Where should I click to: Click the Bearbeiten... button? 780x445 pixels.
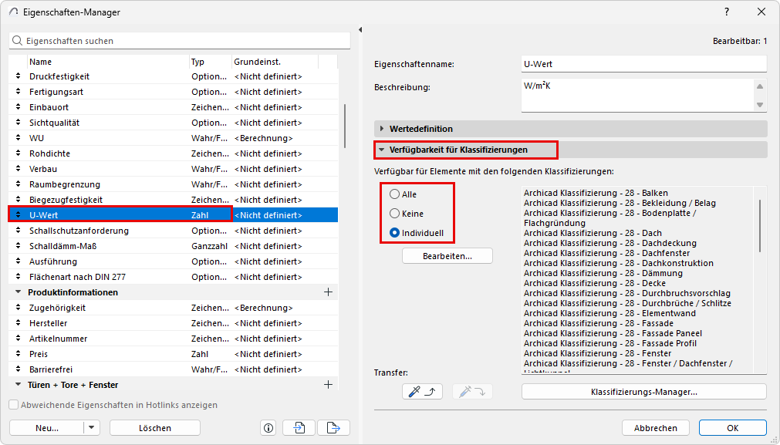pos(447,256)
